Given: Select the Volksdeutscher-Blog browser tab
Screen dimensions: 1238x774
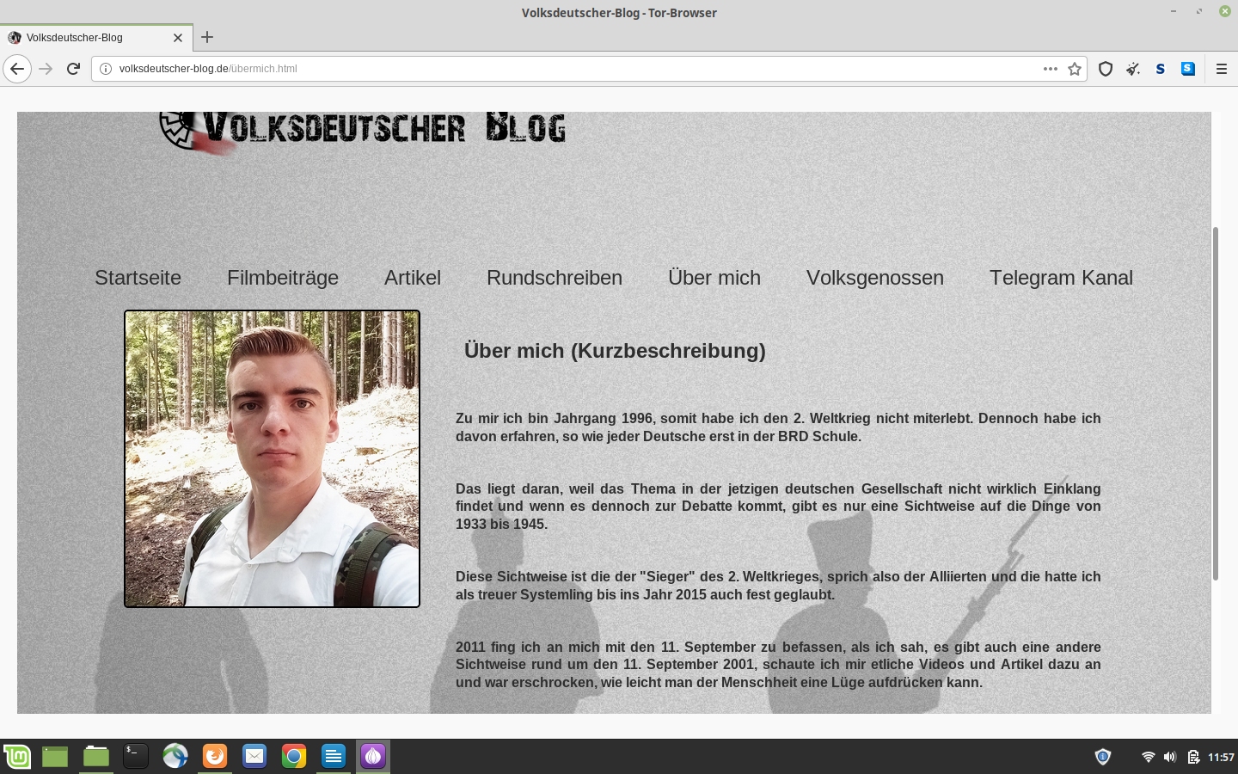Looking at the screenshot, I should pyautogui.click(x=86, y=38).
